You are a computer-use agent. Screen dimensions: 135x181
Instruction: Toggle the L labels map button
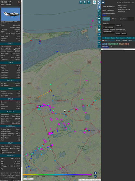(99, 15)
